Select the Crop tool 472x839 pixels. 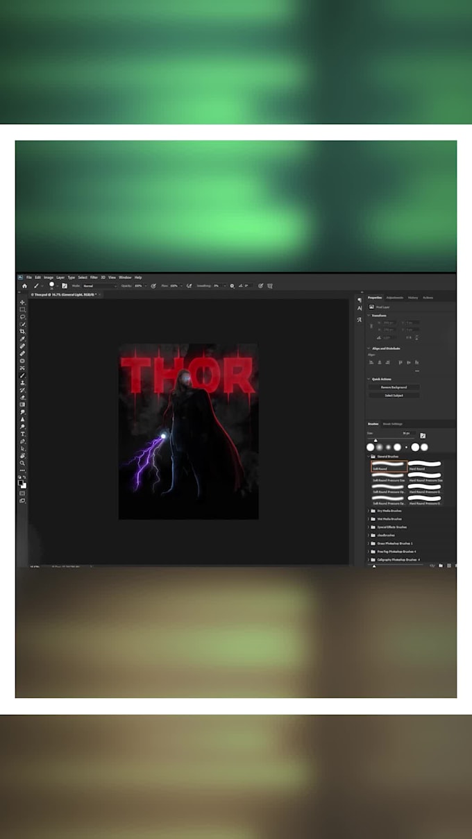(22, 332)
